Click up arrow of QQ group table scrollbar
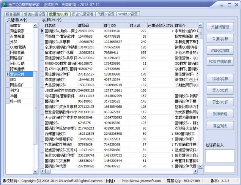The image size is (241, 185). (x=200, y=25)
